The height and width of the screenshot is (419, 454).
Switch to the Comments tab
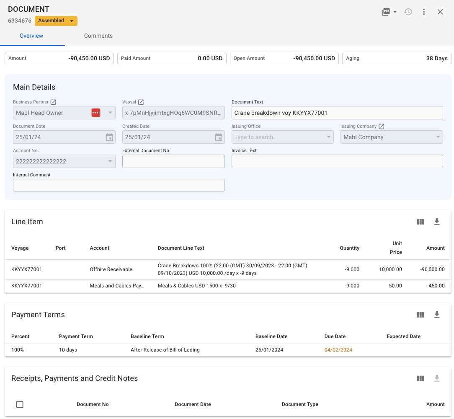tap(98, 36)
